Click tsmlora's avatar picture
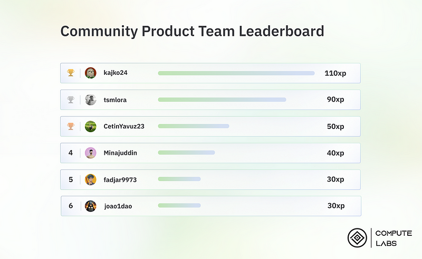This screenshot has width=422, height=259. [x=91, y=99]
